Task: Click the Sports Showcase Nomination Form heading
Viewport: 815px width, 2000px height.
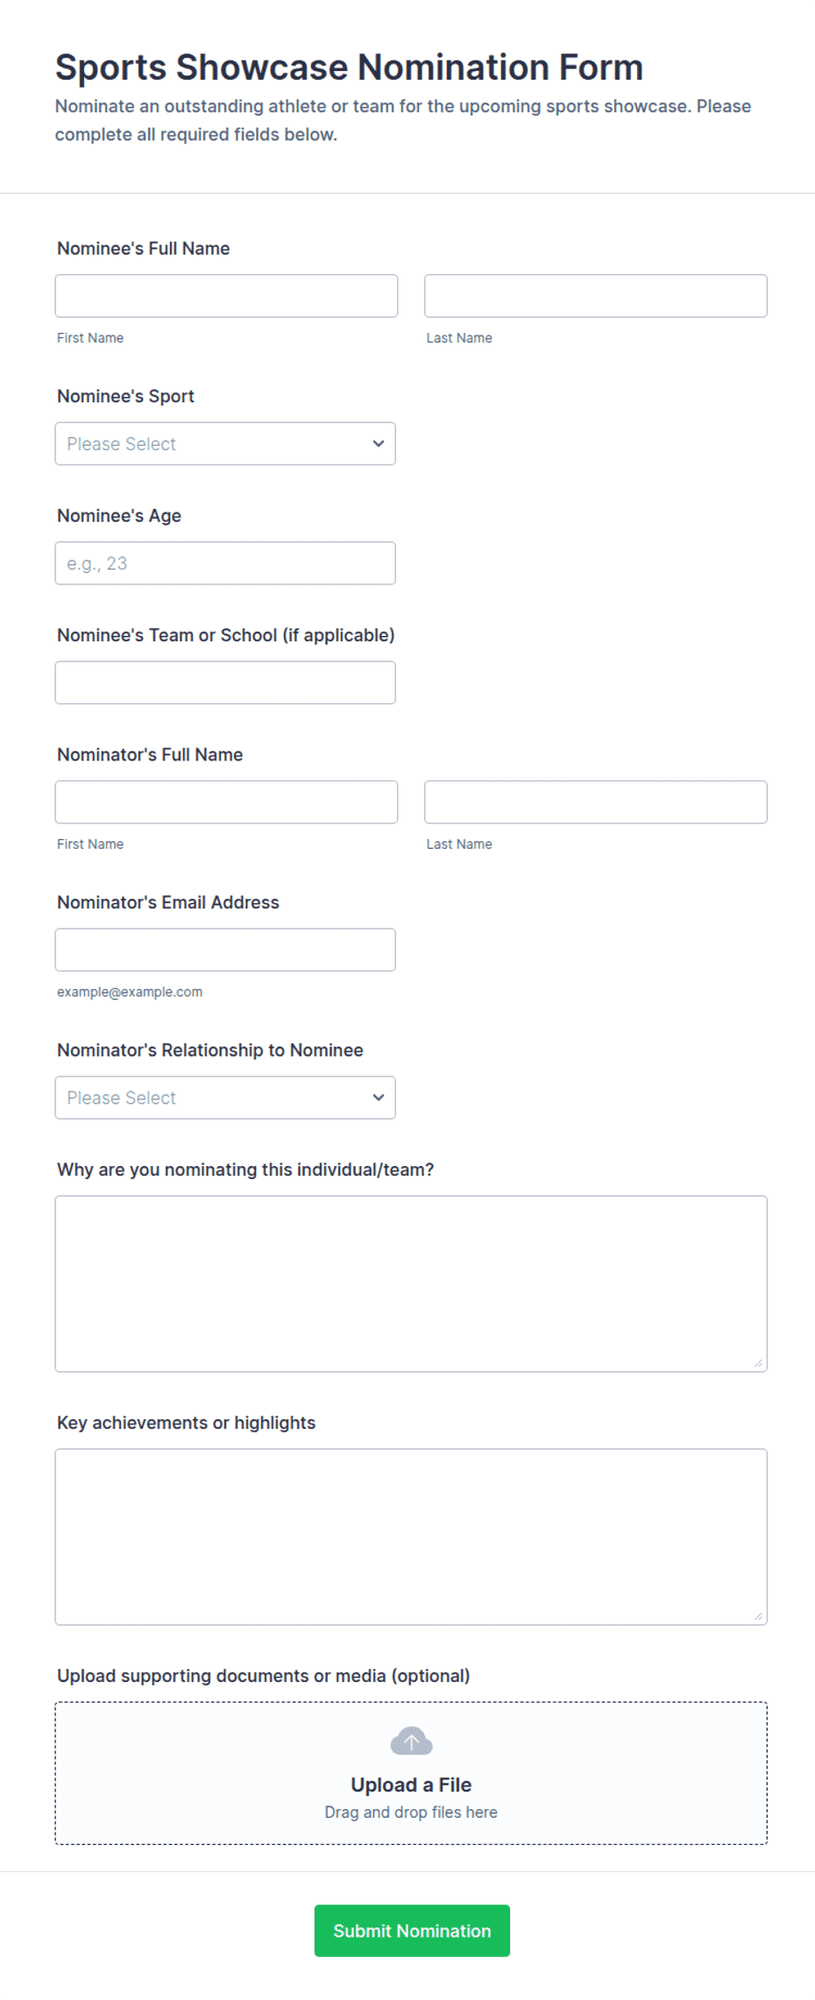Action: click(x=349, y=67)
